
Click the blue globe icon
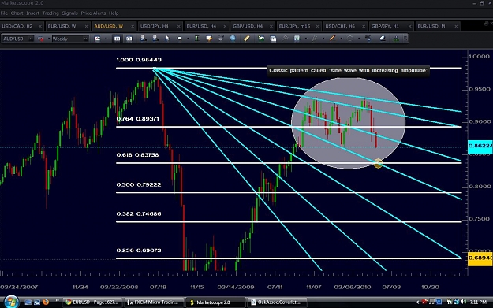[x=233, y=39]
